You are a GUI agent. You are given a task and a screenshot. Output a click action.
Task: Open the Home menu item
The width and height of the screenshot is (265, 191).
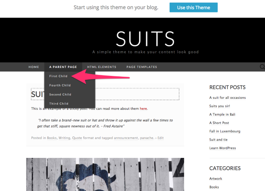pos(34,67)
